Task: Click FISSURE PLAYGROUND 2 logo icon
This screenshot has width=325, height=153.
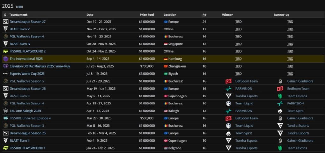Action: tap(6, 51)
